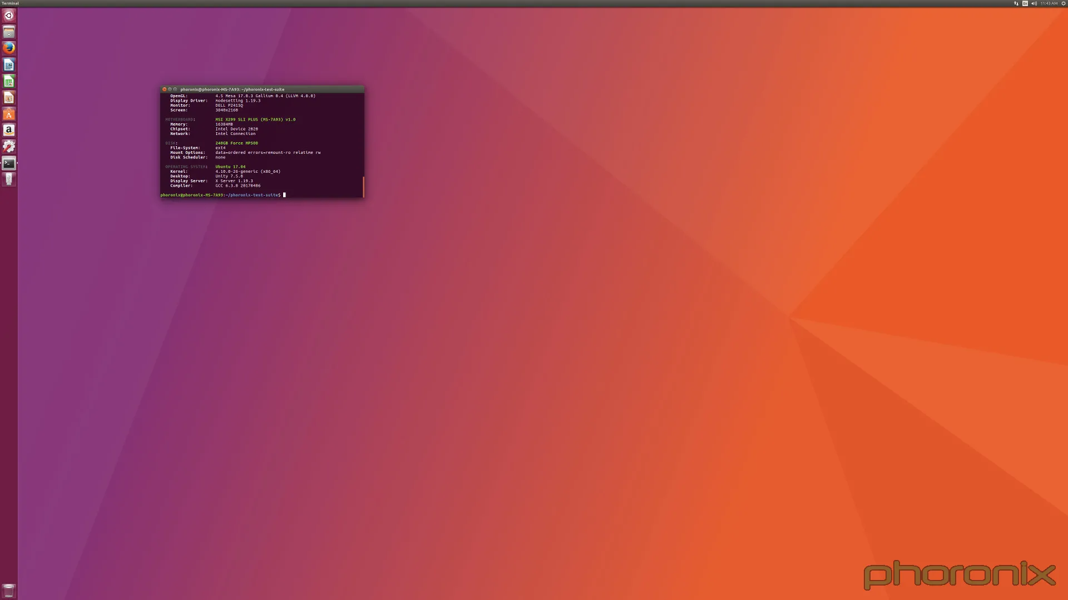Launch LibreOffice Calc
The width and height of the screenshot is (1068, 600).
[x=8, y=81]
